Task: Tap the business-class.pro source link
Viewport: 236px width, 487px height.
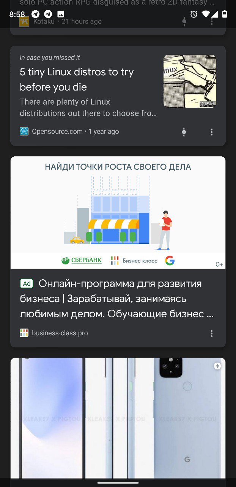Action: point(60,333)
